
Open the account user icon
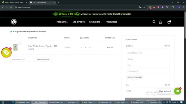tap(160, 22)
